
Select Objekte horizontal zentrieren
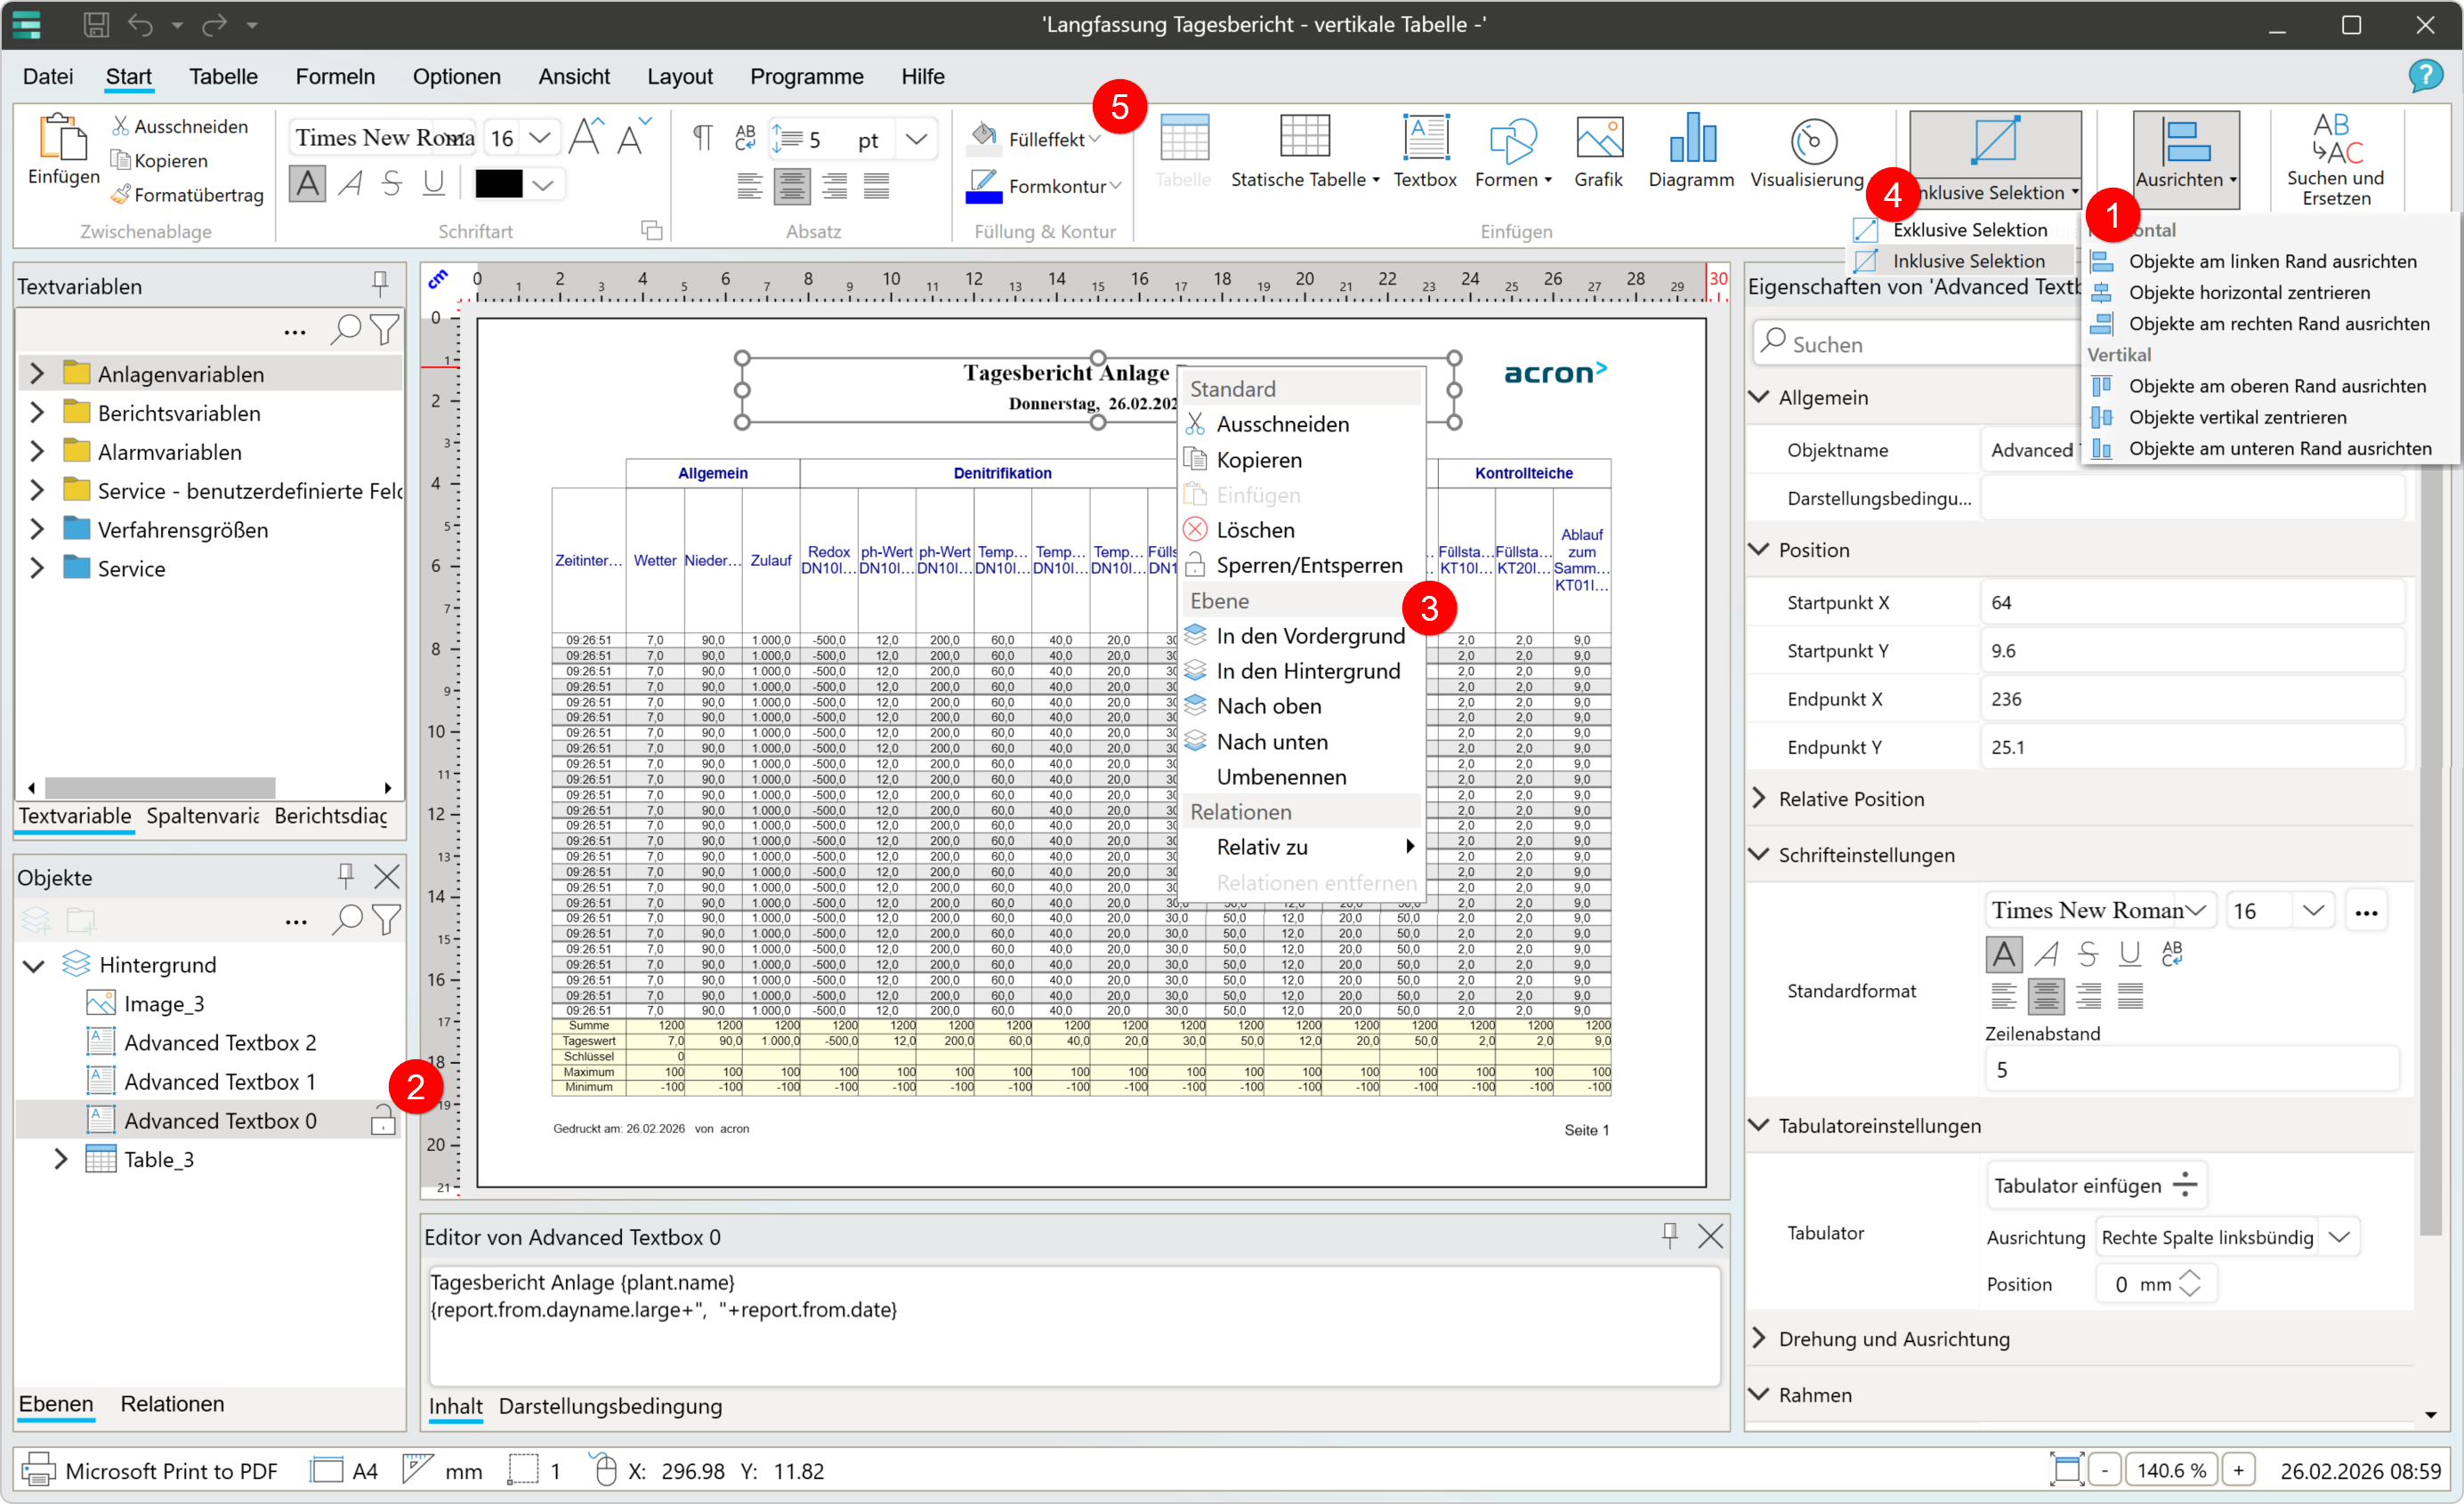coord(2249,293)
